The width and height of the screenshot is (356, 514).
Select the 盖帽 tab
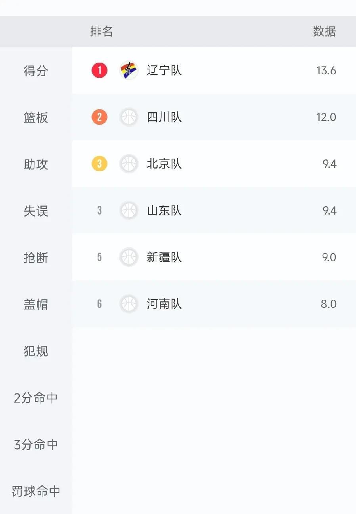tap(36, 305)
